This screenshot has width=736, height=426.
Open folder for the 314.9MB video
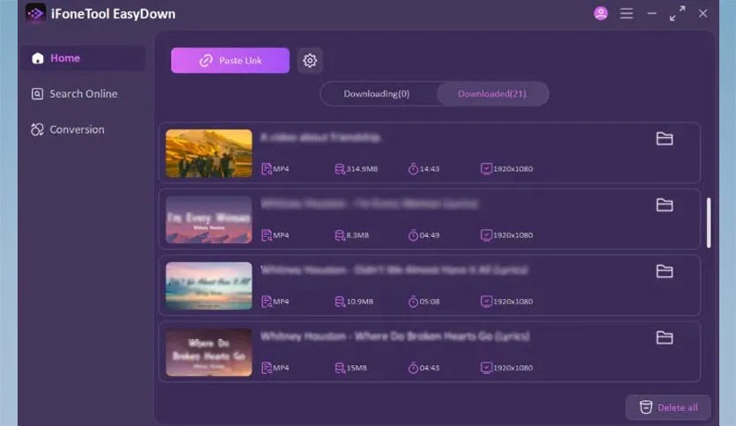point(664,138)
